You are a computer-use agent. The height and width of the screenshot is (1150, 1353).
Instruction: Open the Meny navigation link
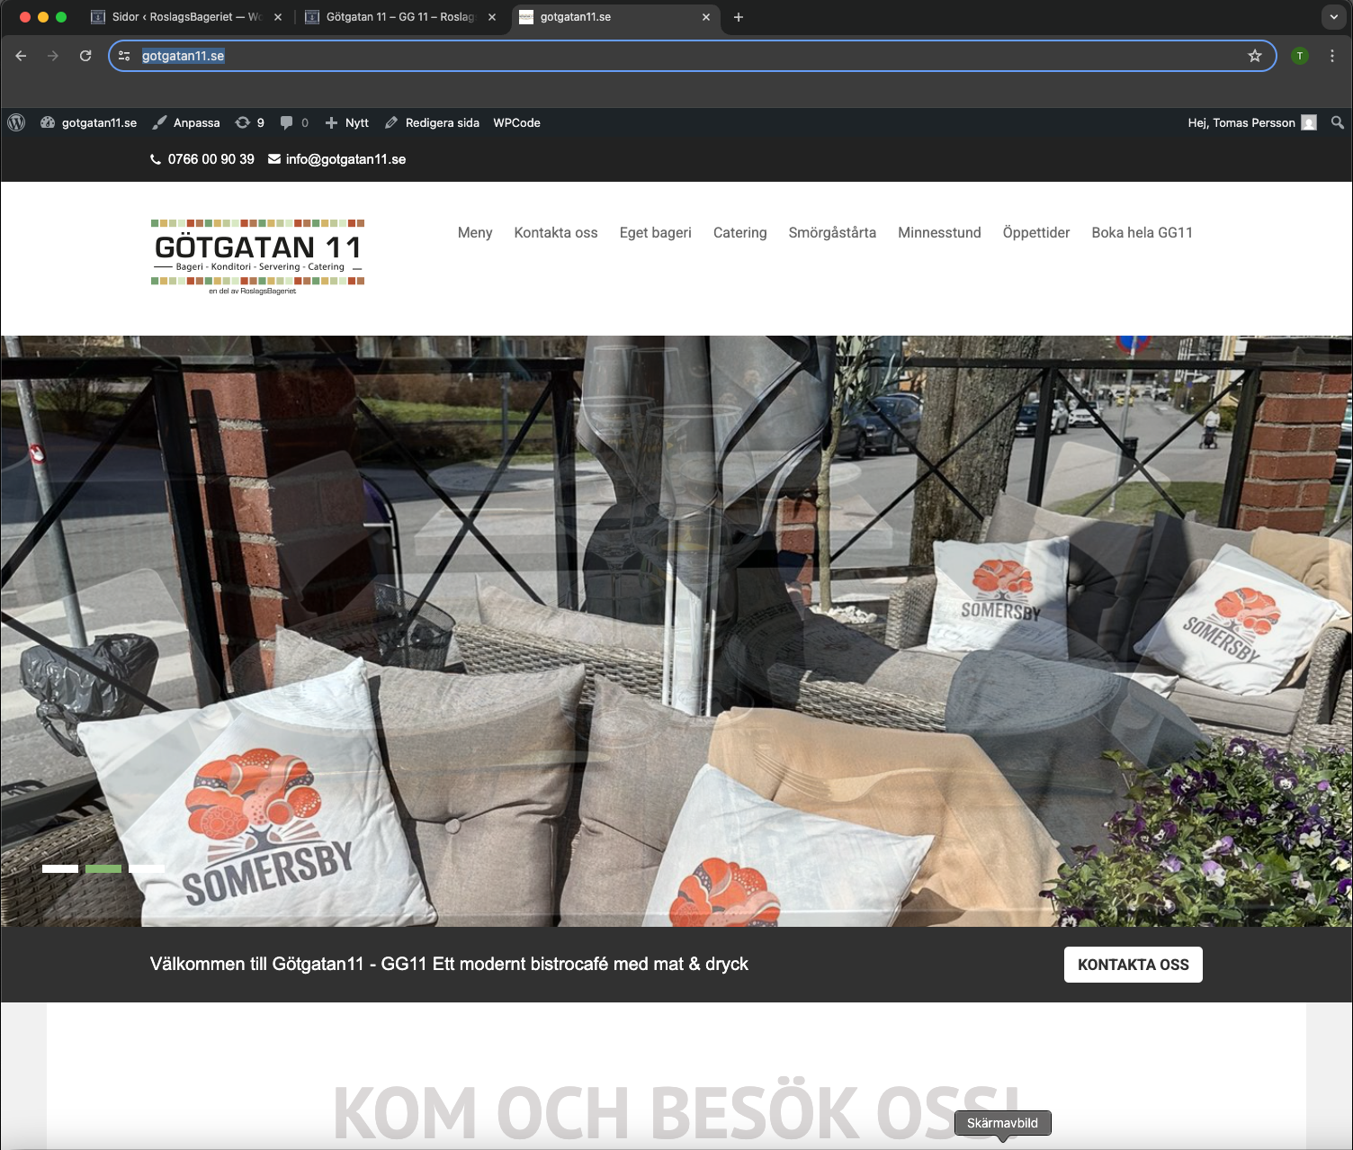[475, 232]
